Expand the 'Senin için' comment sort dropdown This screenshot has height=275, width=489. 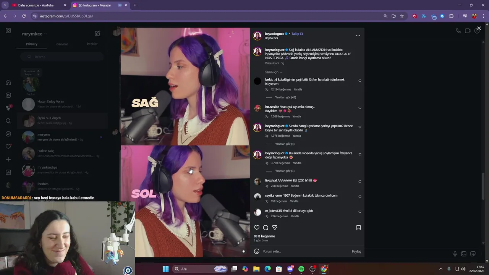tap(273, 72)
